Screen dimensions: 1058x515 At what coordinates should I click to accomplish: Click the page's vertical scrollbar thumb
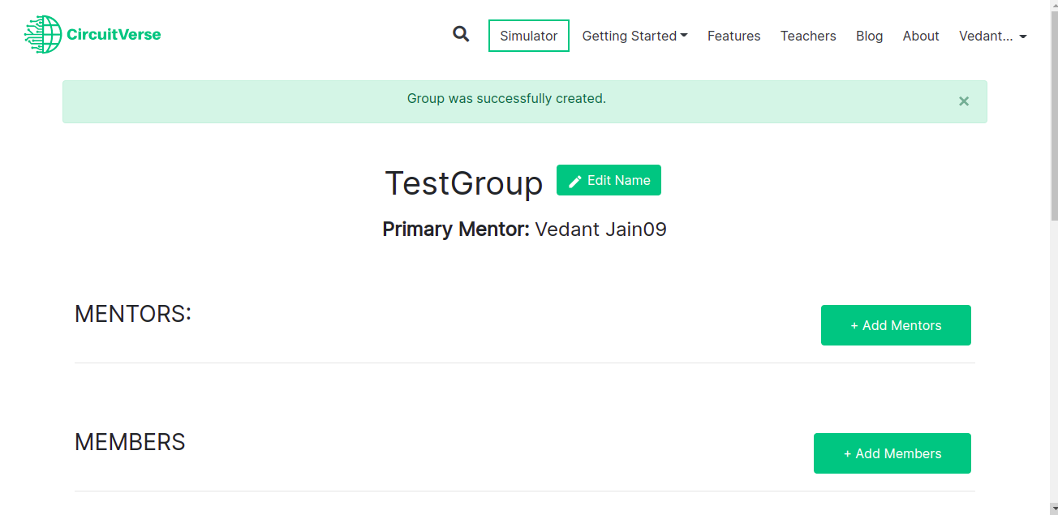[x=1052, y=114]
